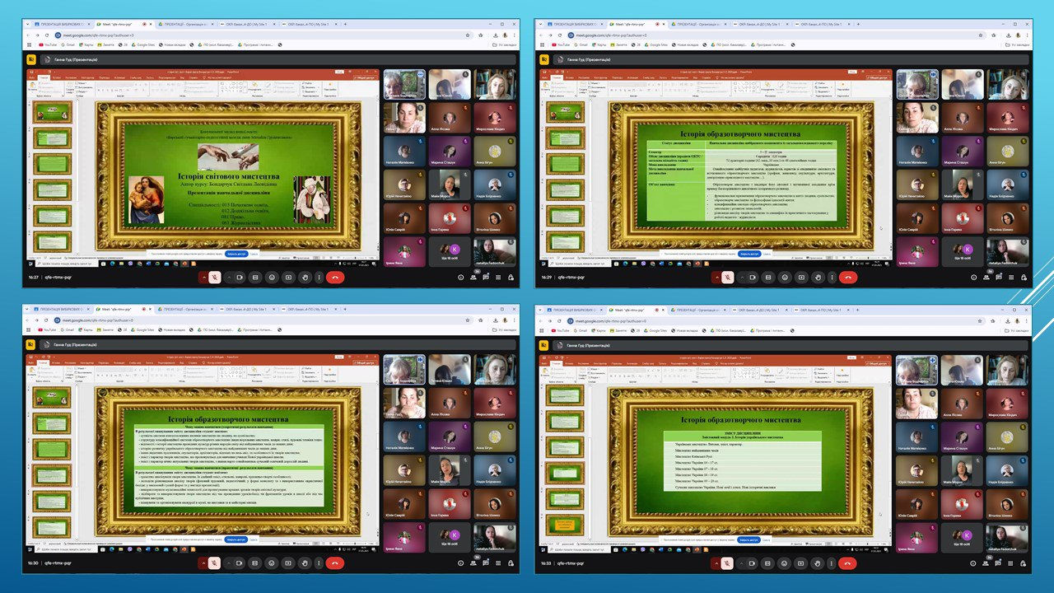Open activities panel in the 16:30 meeting
Screen dimensions: 1054x593
coord(498,563)
